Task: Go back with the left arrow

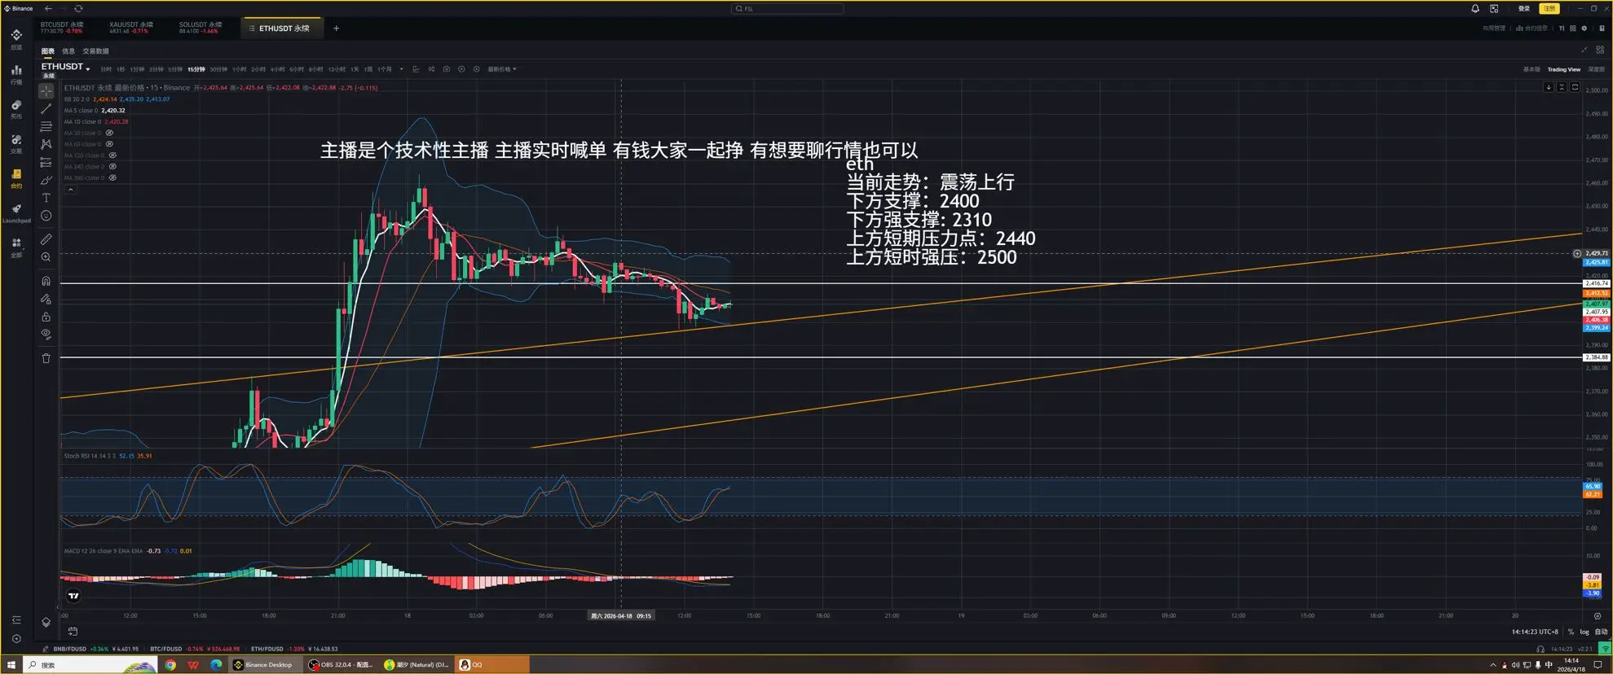Action: pyautogui.click(x=48, y=8)
